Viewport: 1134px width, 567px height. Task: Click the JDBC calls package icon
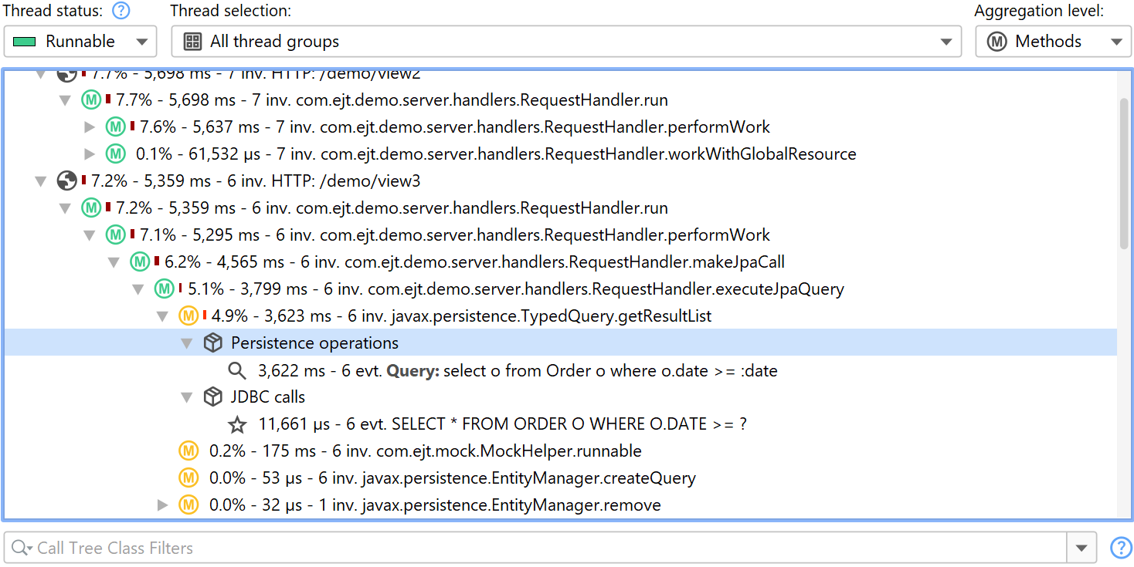tap(212, 397)
